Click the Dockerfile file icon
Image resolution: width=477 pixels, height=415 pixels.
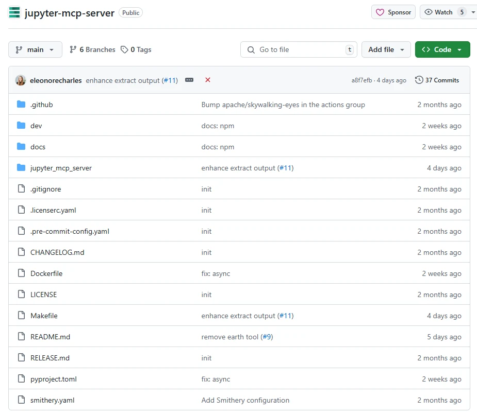pos(21,273)
